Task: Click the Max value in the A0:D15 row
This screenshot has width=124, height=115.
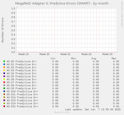Action: click(116, 106)
